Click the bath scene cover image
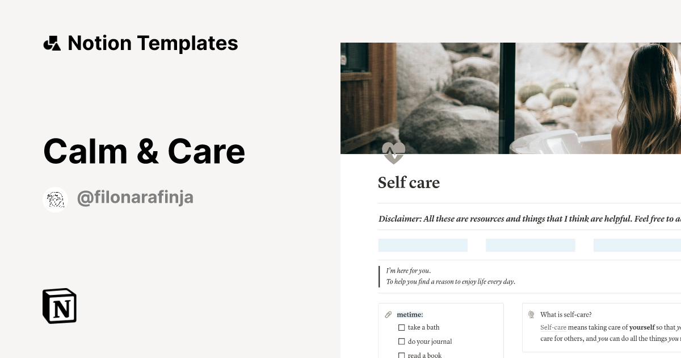The width and height of the screenshot is (681, 358). [x=511, y=97]
